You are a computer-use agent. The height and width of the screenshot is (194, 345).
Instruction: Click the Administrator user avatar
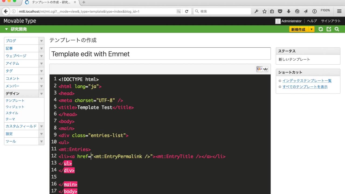coord(278,21)
